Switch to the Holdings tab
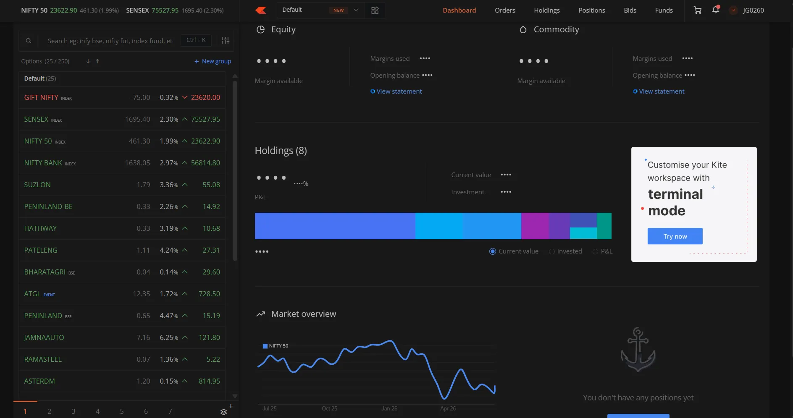This screenshot has width=793, height=418. pos(547,10)
